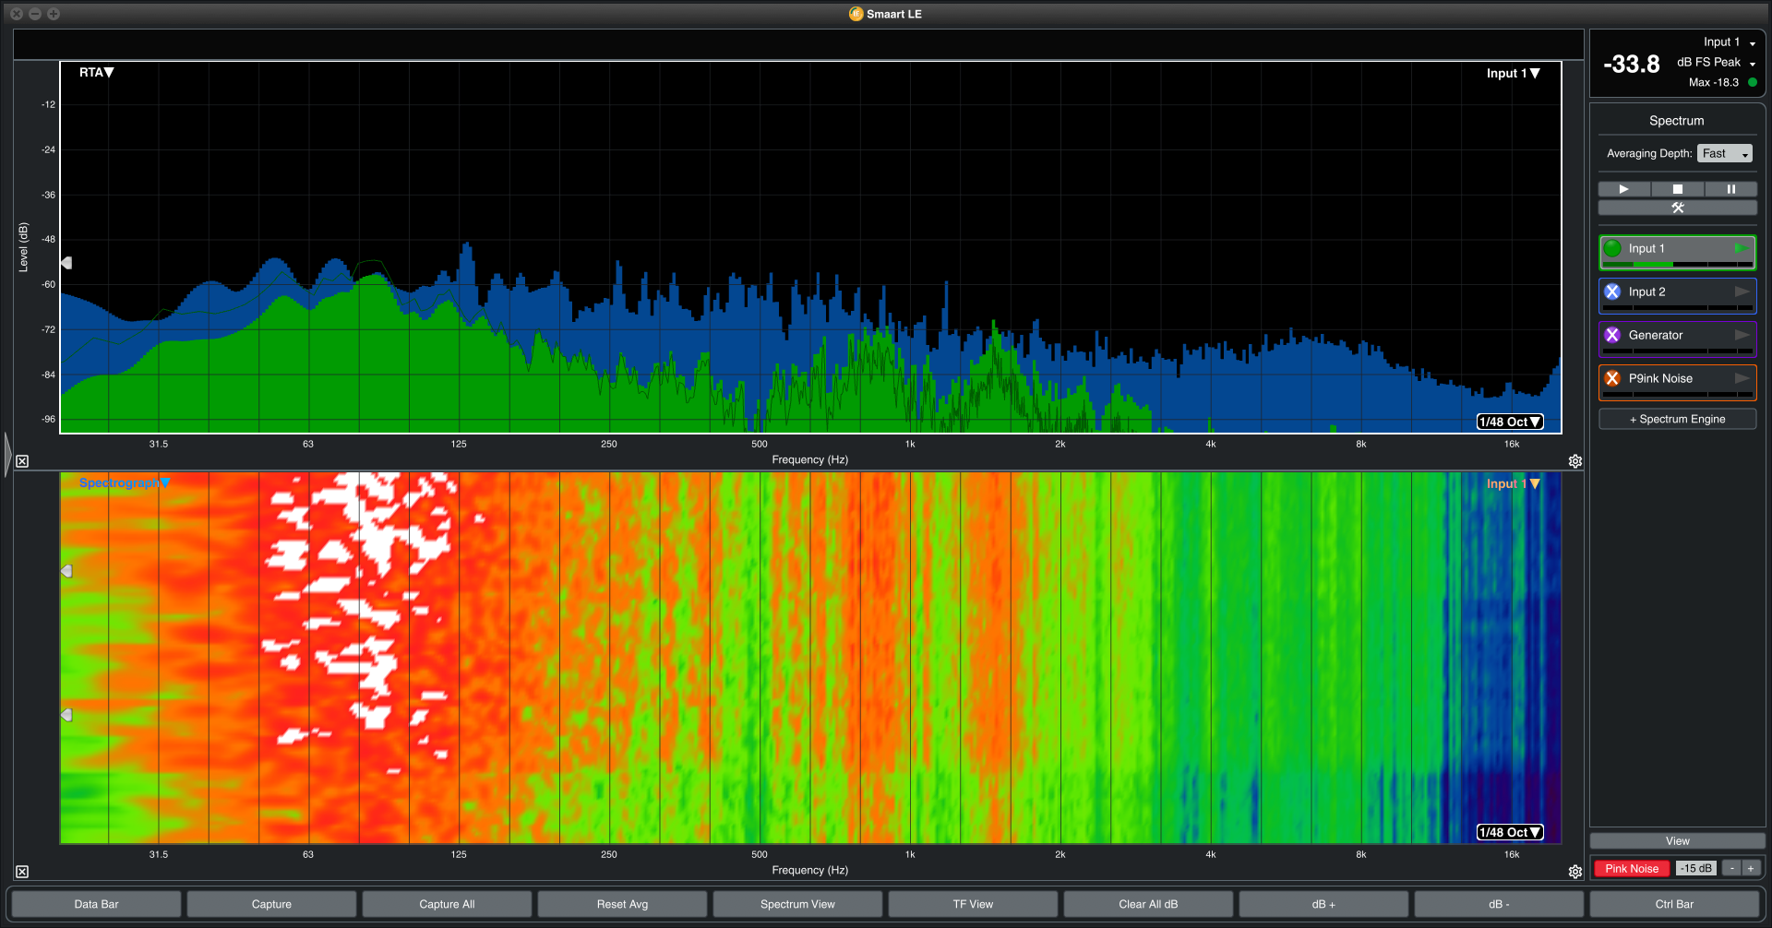This screenshot has width=1772, height=928.
Task: Reset the green Max clip indicator dot
Action: pos(1752,82)
